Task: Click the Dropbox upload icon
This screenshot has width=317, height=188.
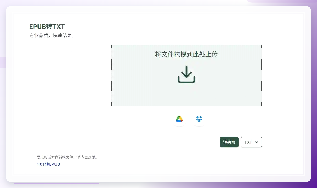Action: pos(199,119)
